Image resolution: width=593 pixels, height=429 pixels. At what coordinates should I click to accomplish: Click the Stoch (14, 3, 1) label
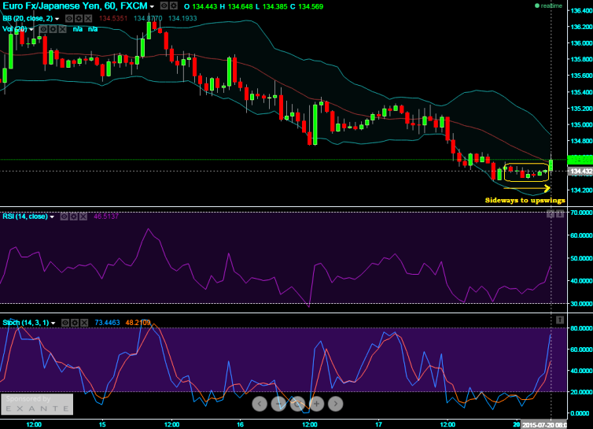tap(26, 323)
